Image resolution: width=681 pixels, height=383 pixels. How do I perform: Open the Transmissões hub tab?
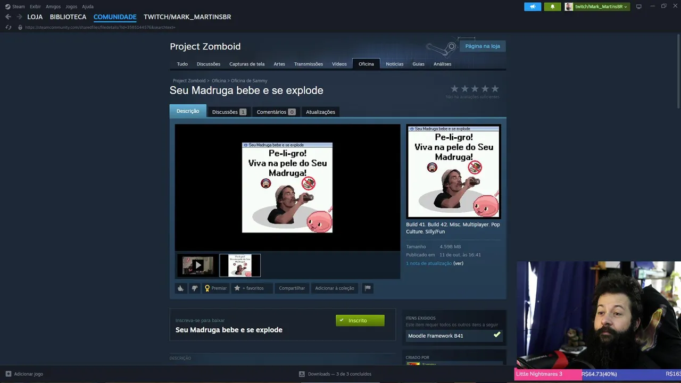(309, 64)
